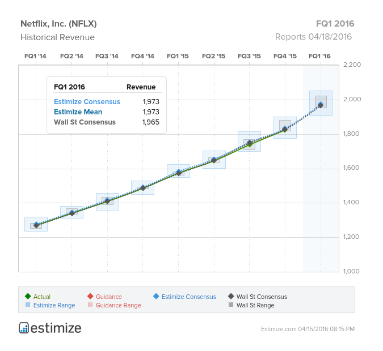The width and height of the screenshot is (383, 351).
Task: Click the 1,000 y-axis label
Action: click(351, 271)
